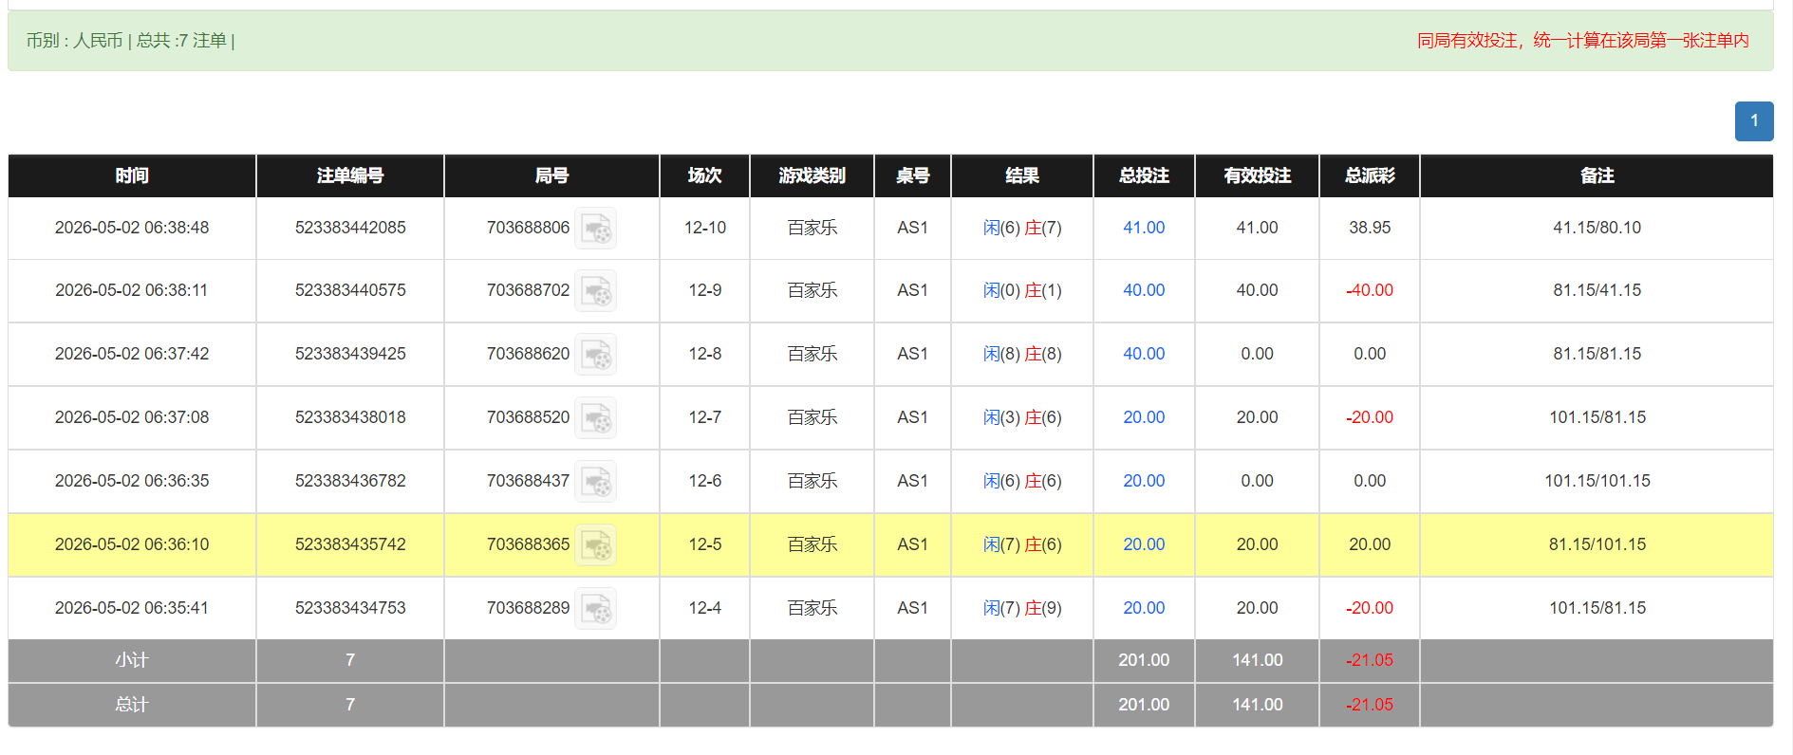Click timestamp 2026-05-02 06:37:42
Image resolution: width=1793 pixels, height=755 pixels.
[x=132, y=354]
